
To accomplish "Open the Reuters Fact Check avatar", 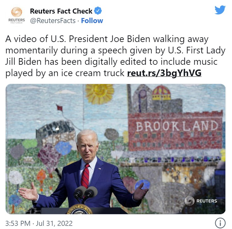I will 16,15.
